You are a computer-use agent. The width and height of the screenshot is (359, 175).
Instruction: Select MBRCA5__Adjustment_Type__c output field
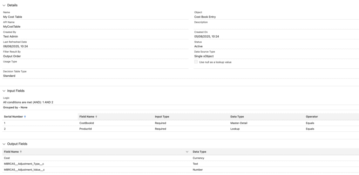pos(24,164)
